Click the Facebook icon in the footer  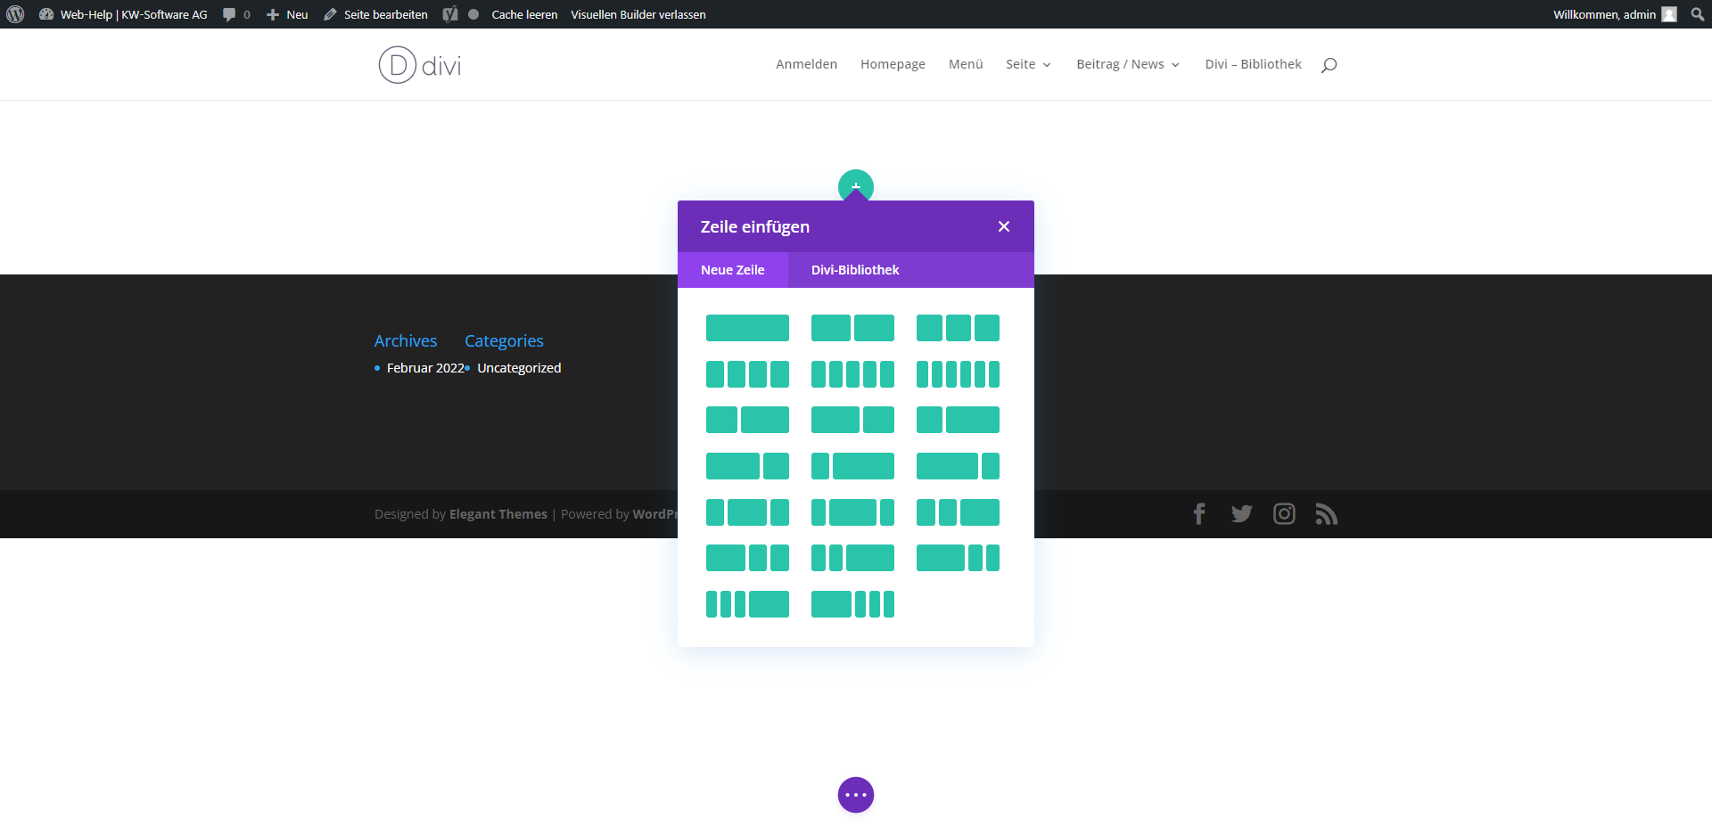click(1199, 514)
